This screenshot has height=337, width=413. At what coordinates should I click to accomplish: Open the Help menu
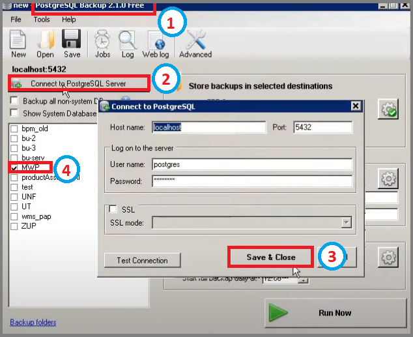pos(69,20)
